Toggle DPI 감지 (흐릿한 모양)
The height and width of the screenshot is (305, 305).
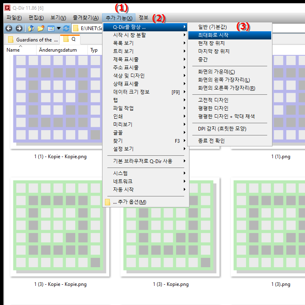point(229,129)
